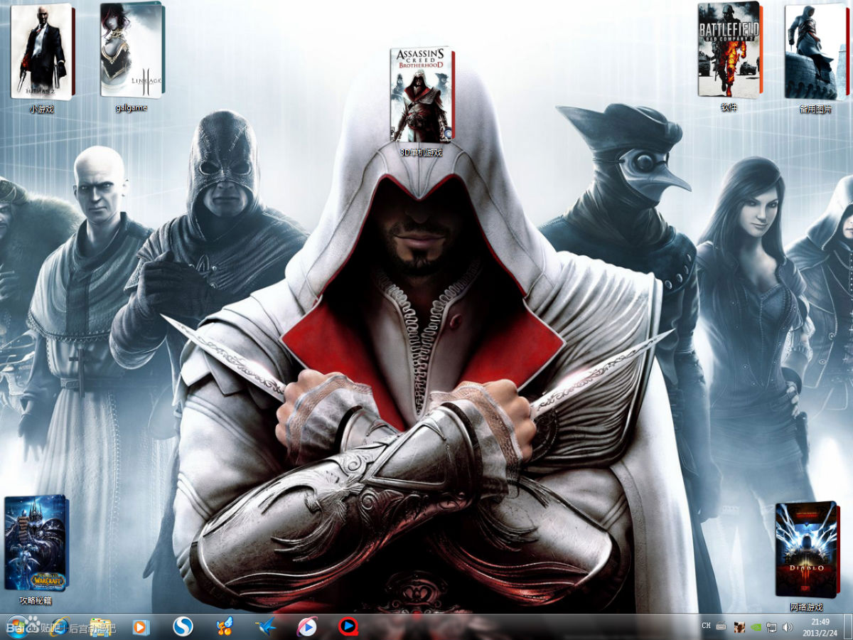Open the network connection tray icon
The width and height of the screenshot is (853, 640).
[x=772, y=627]
